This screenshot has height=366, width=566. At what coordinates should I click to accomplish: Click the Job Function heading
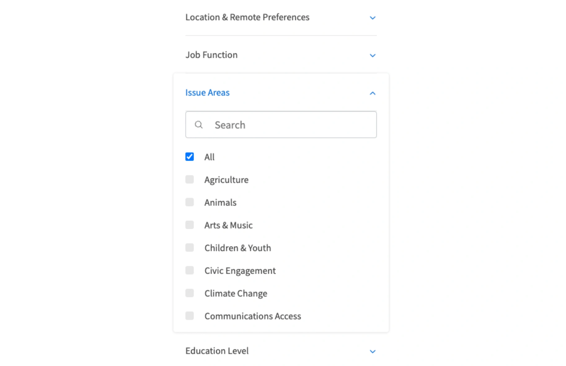coord(211,55)
